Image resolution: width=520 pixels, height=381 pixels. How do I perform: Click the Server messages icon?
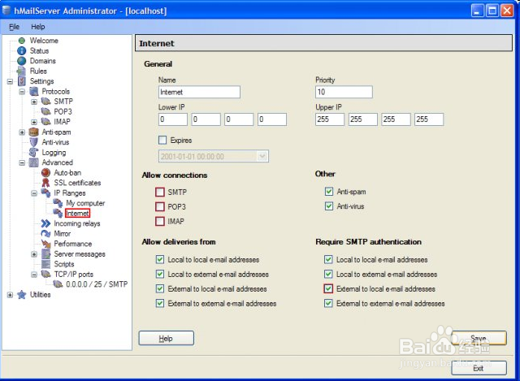coord(45,254)
